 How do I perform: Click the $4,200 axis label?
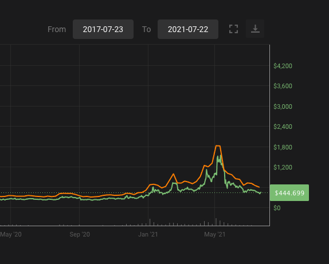coord(283,66)
